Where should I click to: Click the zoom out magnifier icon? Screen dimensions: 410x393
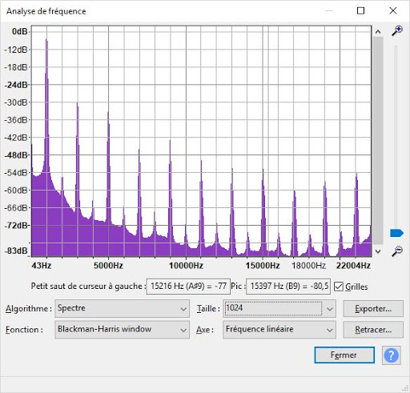point(397,251)
